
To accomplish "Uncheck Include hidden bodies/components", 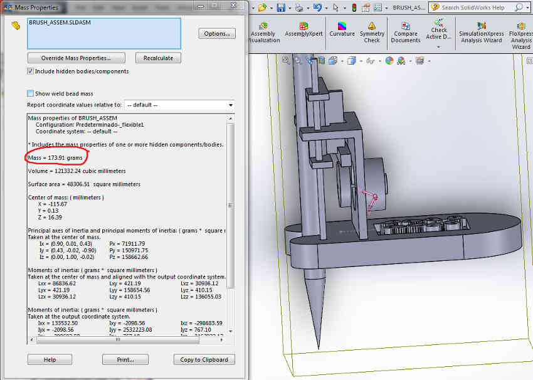I will (x=31, y=71).
